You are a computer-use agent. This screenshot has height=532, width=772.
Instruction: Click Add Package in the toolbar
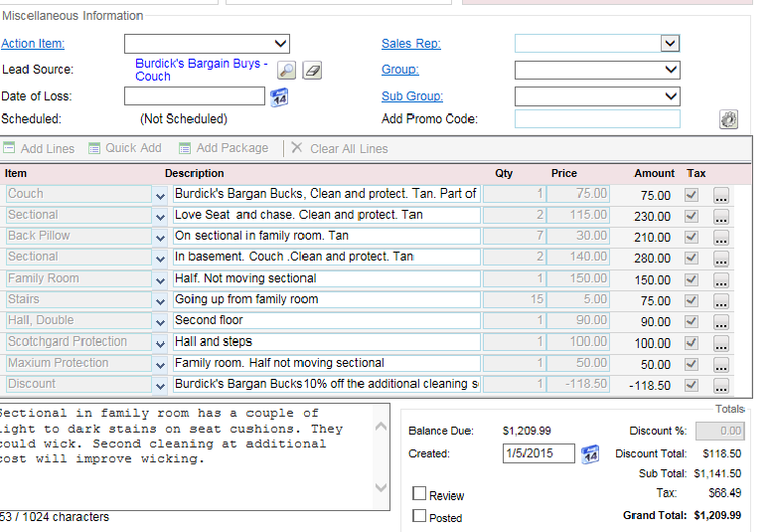[224, 148]
